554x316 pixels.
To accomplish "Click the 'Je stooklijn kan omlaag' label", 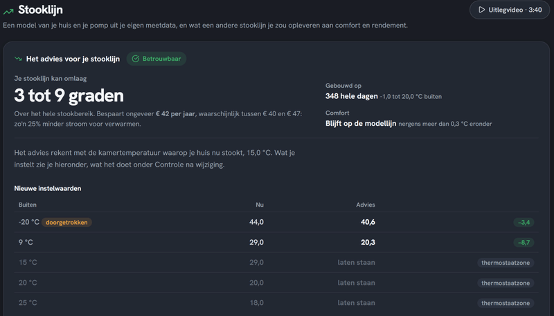I will tap(50, 79).
